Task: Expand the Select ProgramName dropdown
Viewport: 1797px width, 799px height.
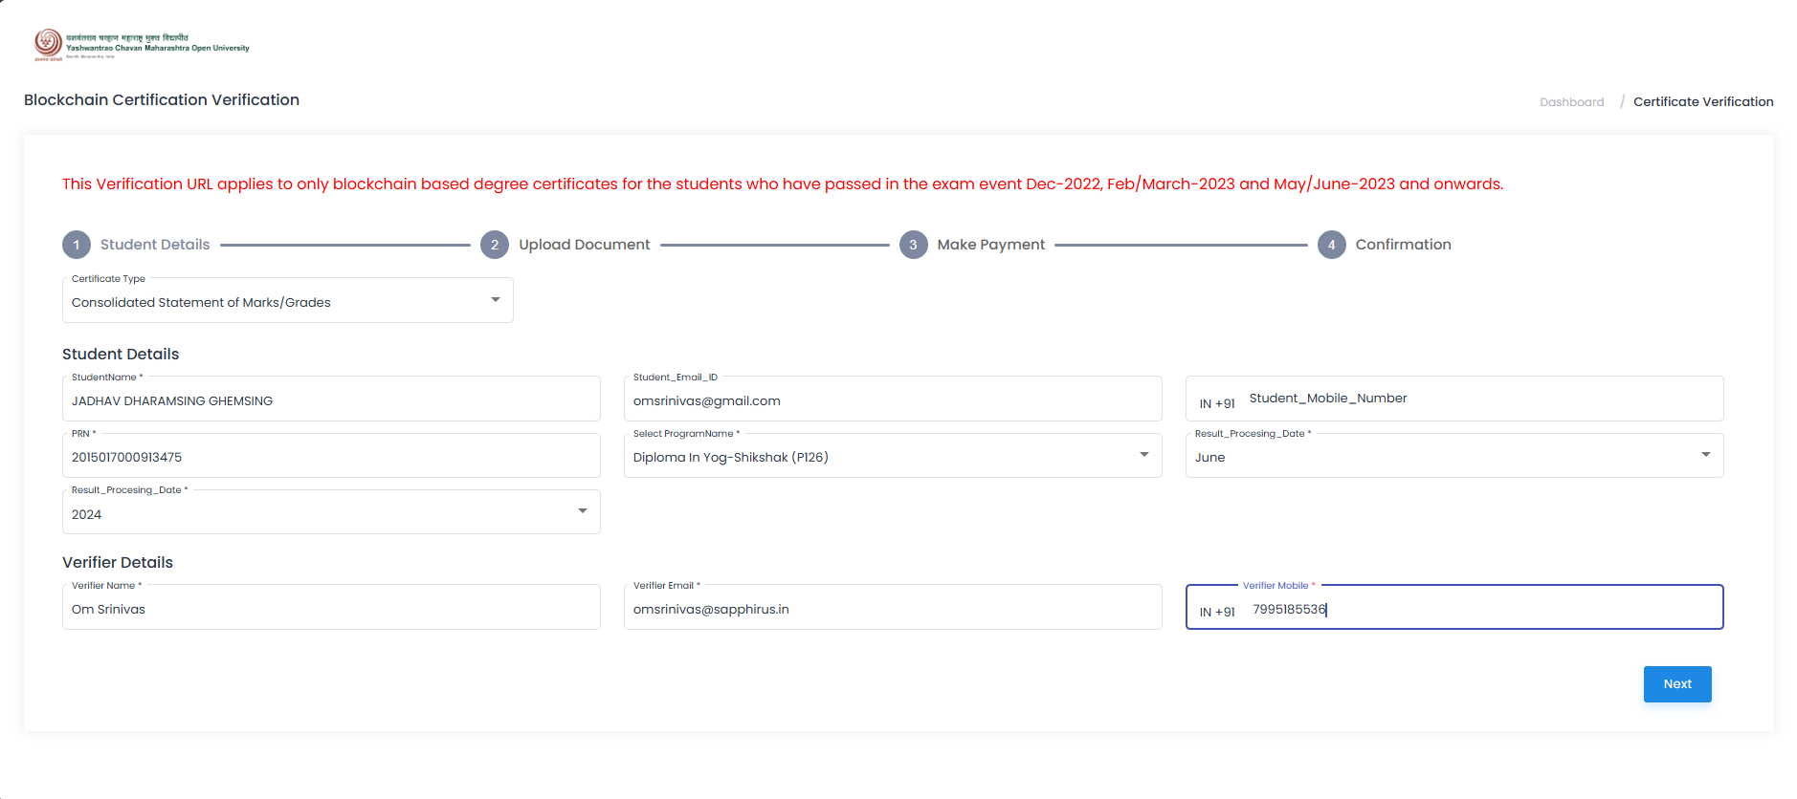Action: click(892, 457)
